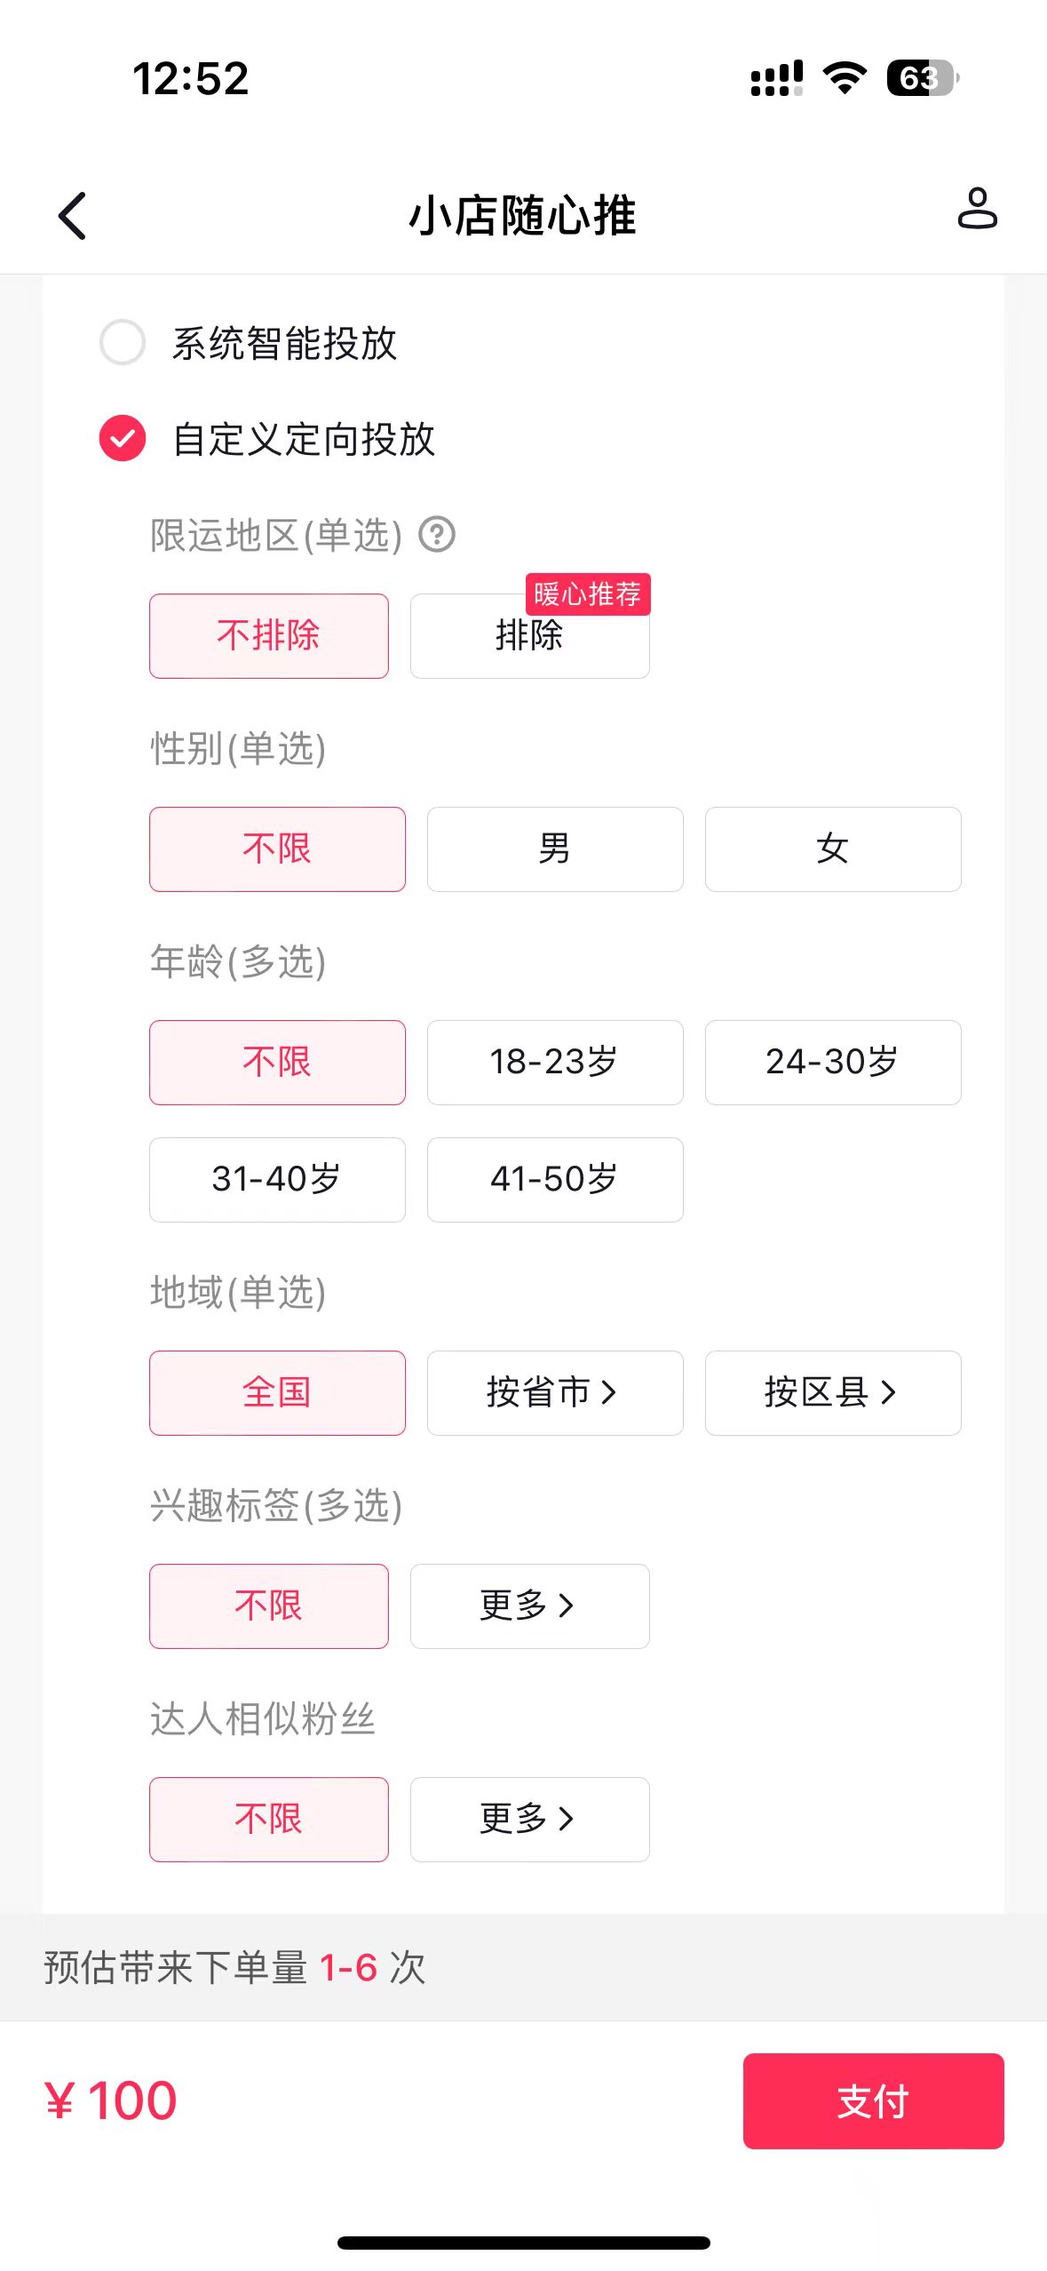Select the 18-23岁 age group
The height and width of the screenshot is (2271, 1047).
coord(555,1062)
